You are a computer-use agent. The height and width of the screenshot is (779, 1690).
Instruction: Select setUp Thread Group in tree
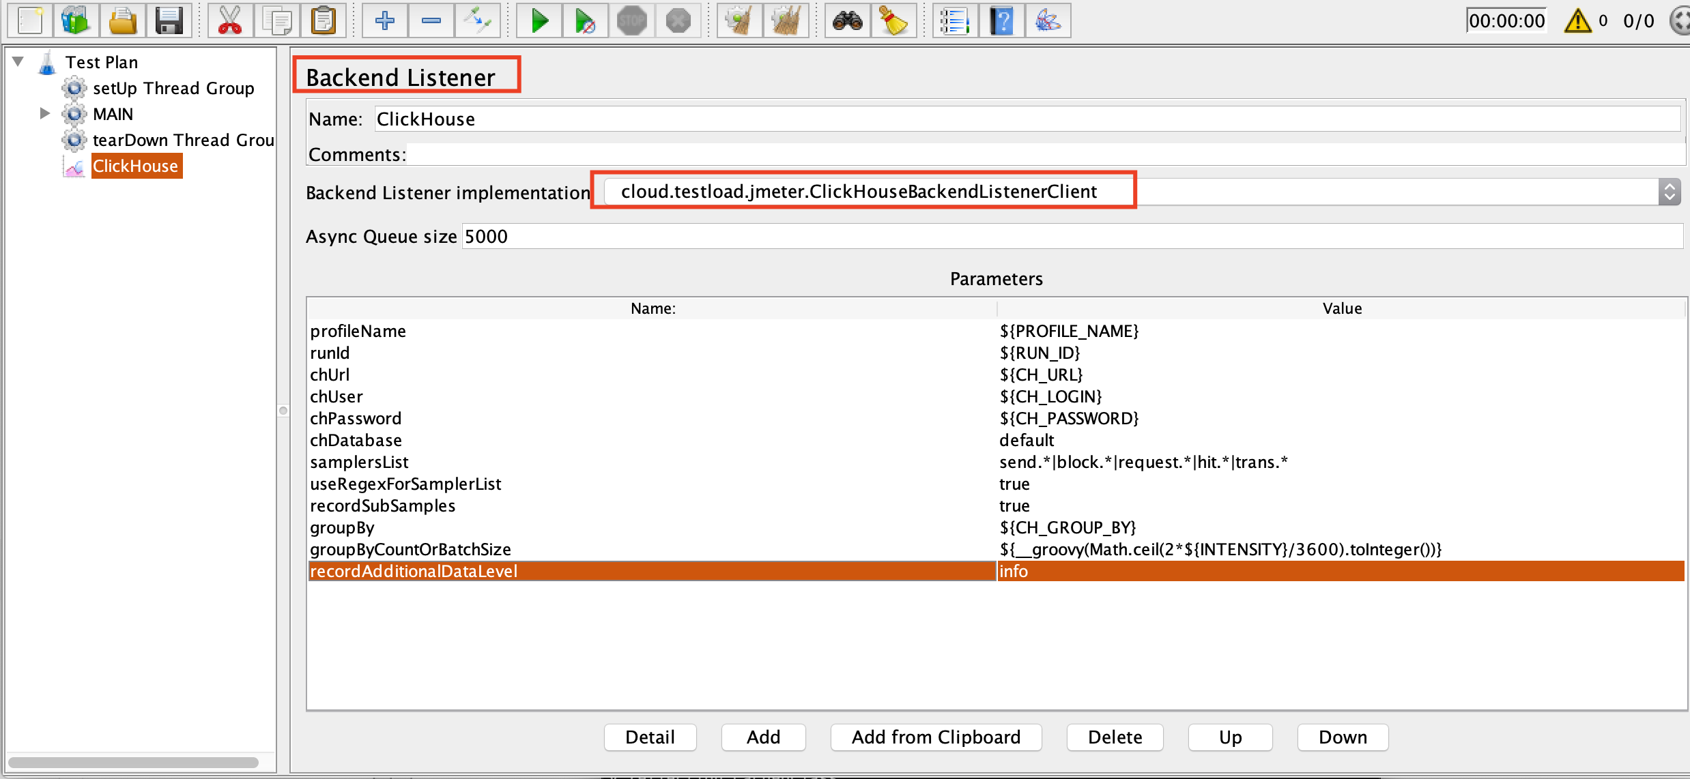point(173,88)
